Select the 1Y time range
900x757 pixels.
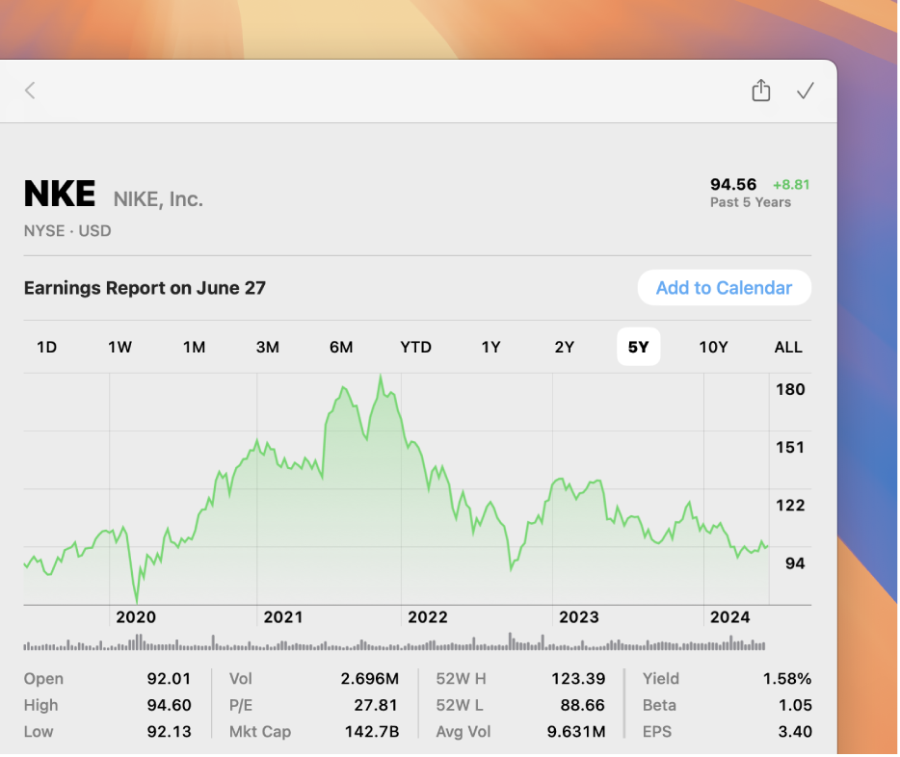(490, 347)
